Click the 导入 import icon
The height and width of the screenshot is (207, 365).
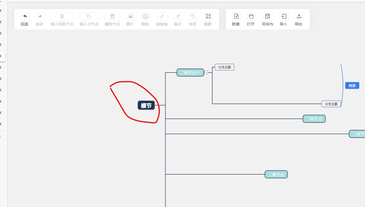point(284,16)
